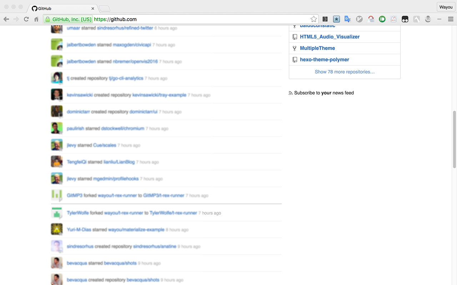
Task: Click the gray square white-arrow extension icon
Action: pyautogui.click(x=416, y=19)
